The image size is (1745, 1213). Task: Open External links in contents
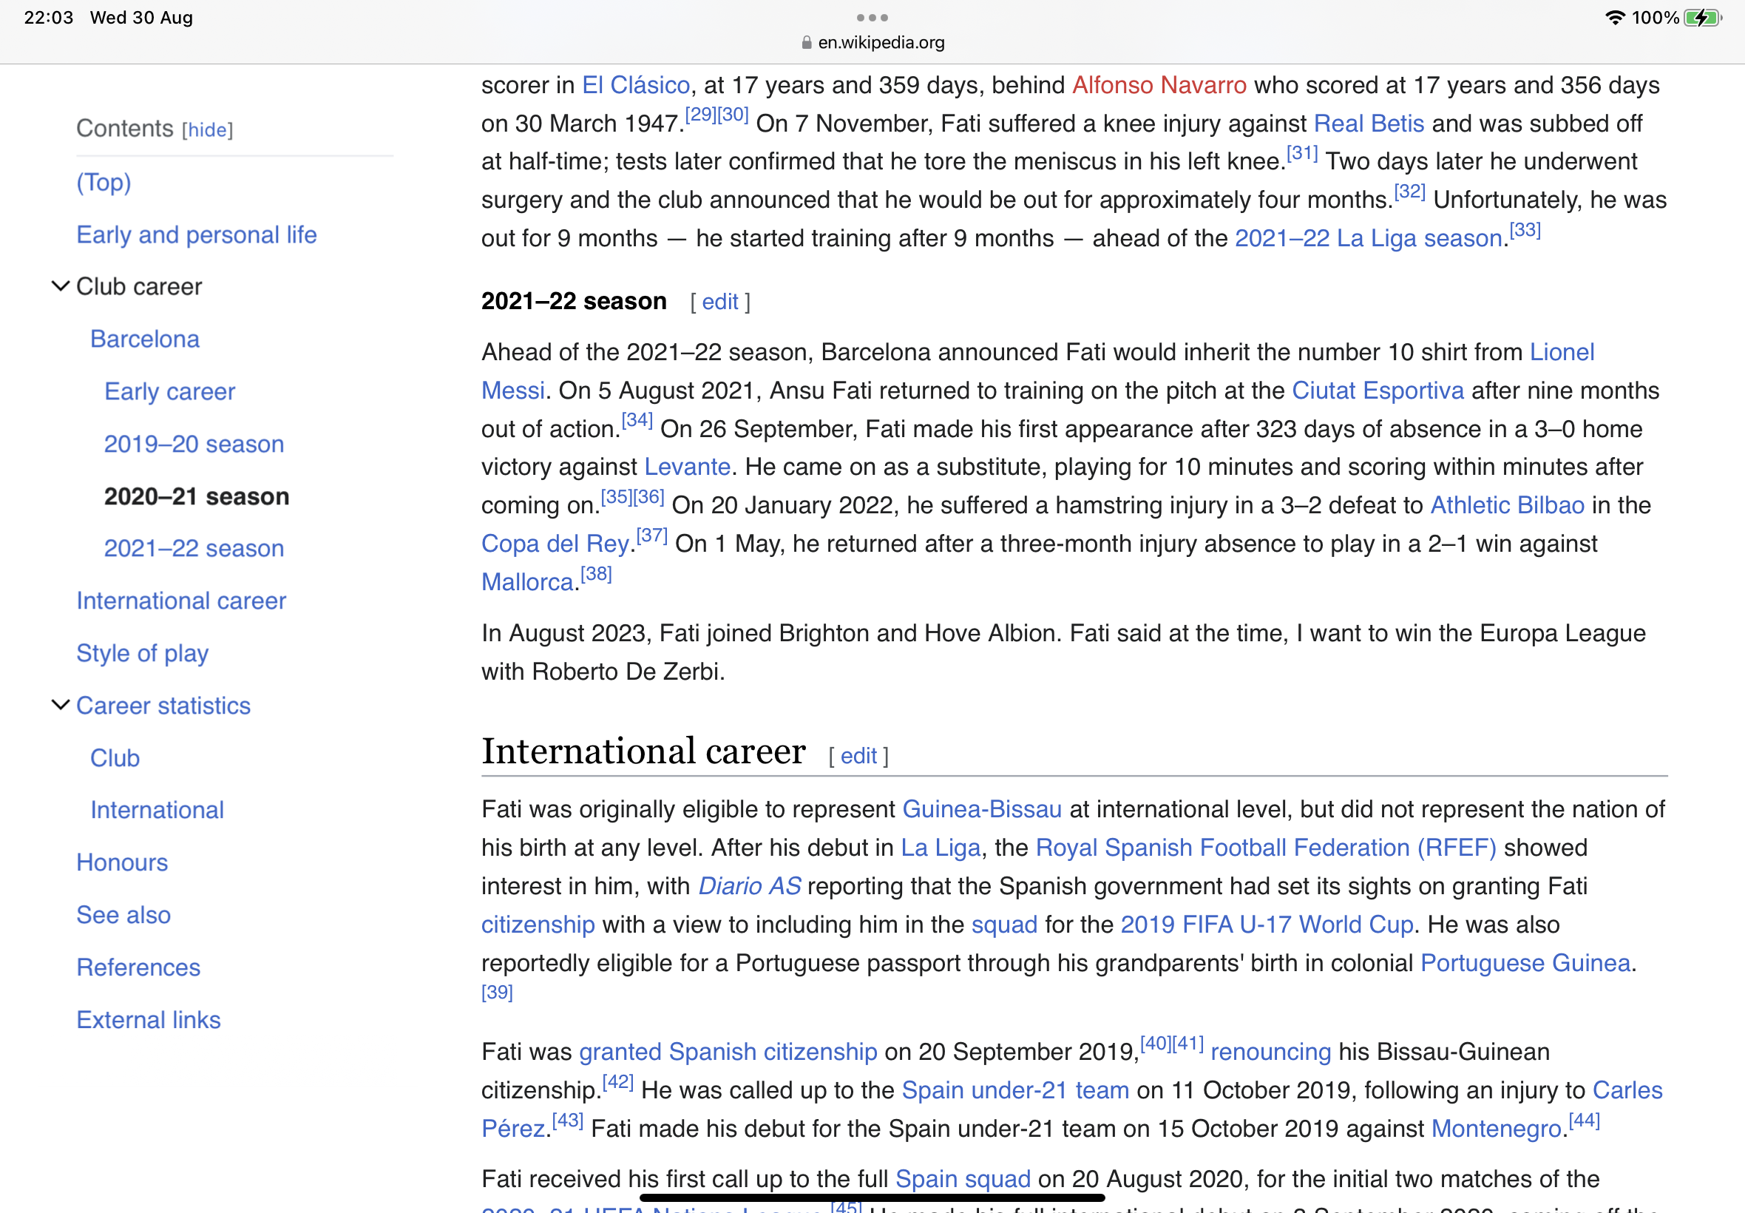[148, 1020]
